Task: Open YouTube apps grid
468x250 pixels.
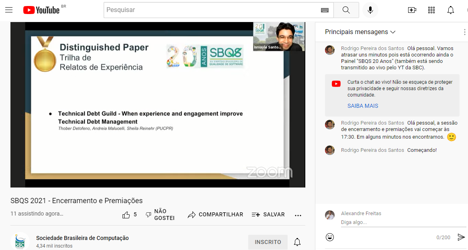Action: [431, 10]
